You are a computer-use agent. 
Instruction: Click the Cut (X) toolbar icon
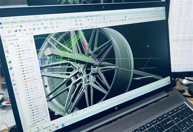(x=38, y=25)
